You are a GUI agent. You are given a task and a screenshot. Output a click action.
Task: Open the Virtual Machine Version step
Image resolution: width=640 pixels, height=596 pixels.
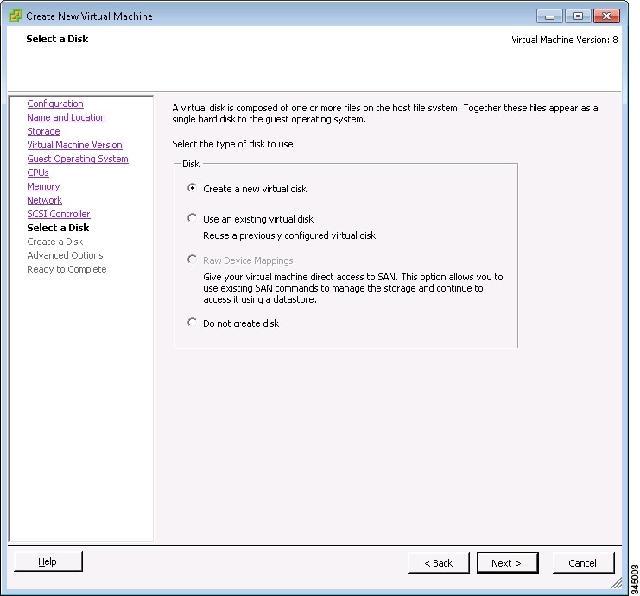click(74, 145)
